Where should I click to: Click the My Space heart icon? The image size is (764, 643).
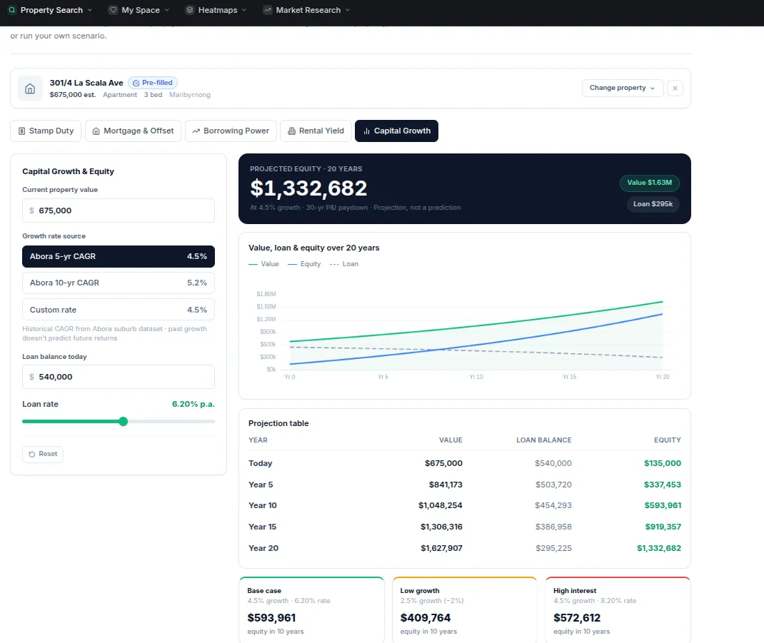pos(113,10)
